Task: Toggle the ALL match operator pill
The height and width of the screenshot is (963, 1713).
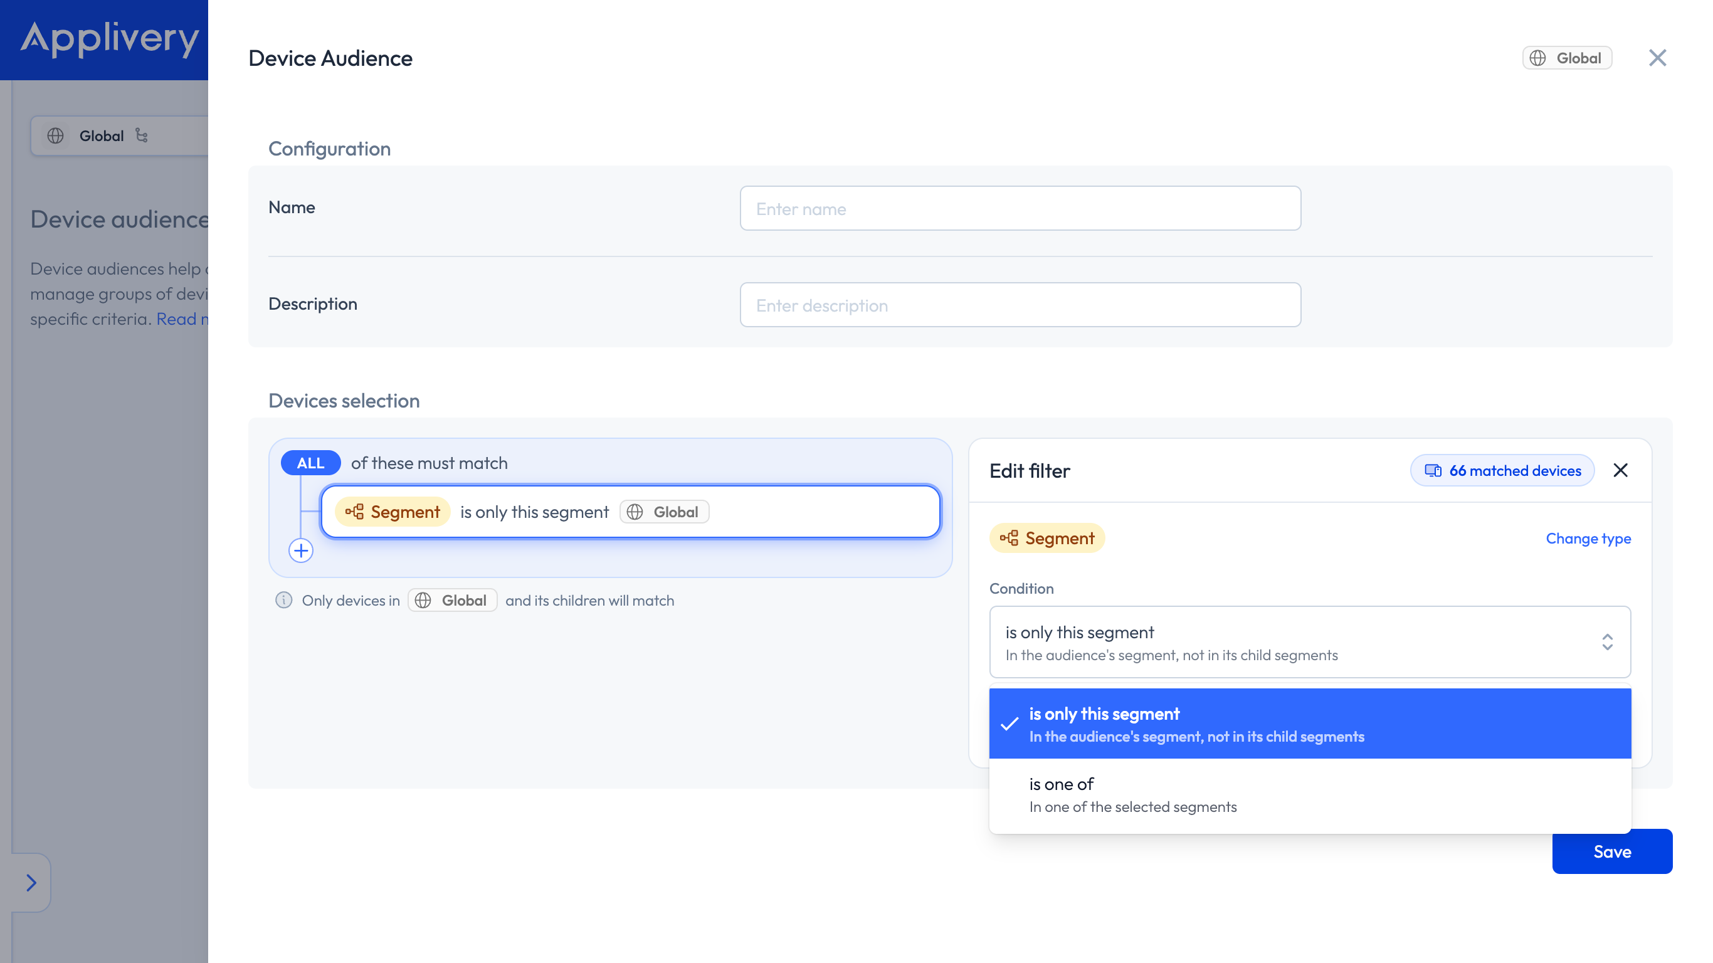Action: click(x=310, y=463)
